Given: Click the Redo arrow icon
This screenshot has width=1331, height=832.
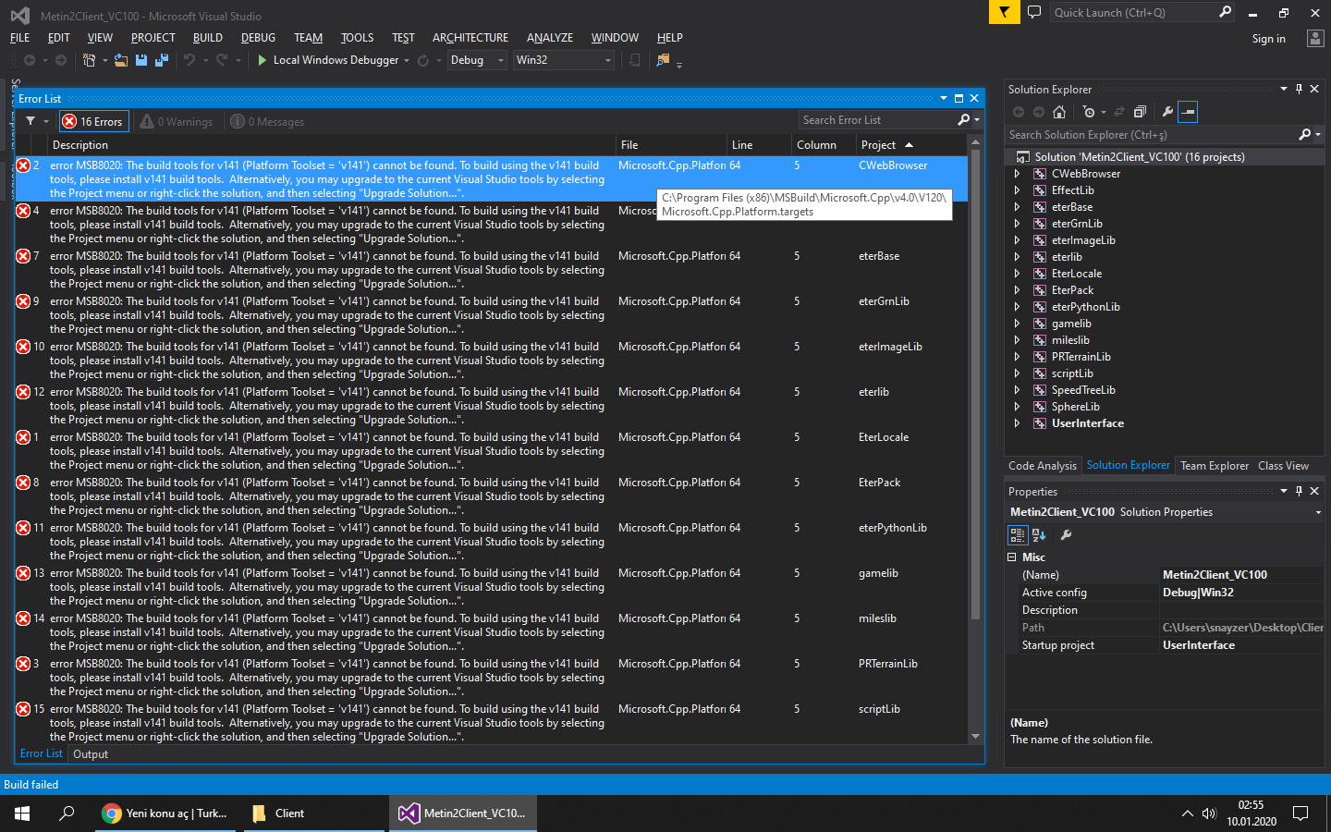Looking at the screenshot, I should pos(222,60).
